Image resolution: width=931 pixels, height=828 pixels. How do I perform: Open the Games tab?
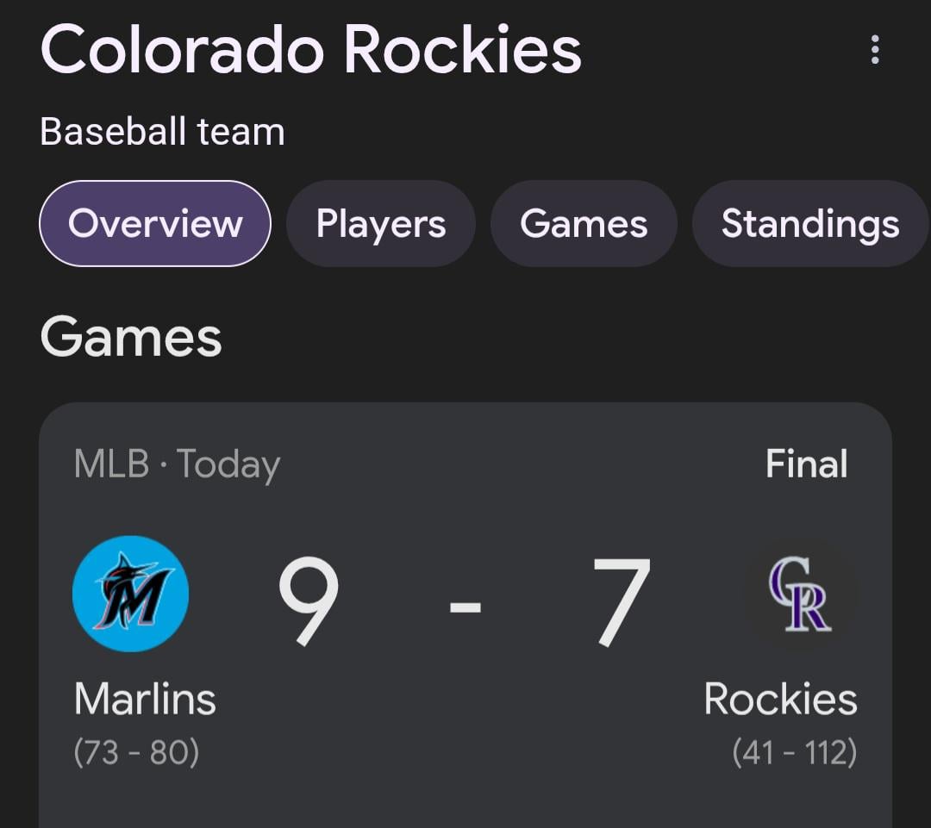pyautogui.click(x=584, y=224)
